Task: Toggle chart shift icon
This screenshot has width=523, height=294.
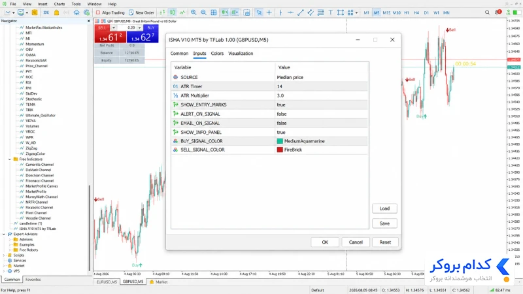Action: (x=235, y=12)
